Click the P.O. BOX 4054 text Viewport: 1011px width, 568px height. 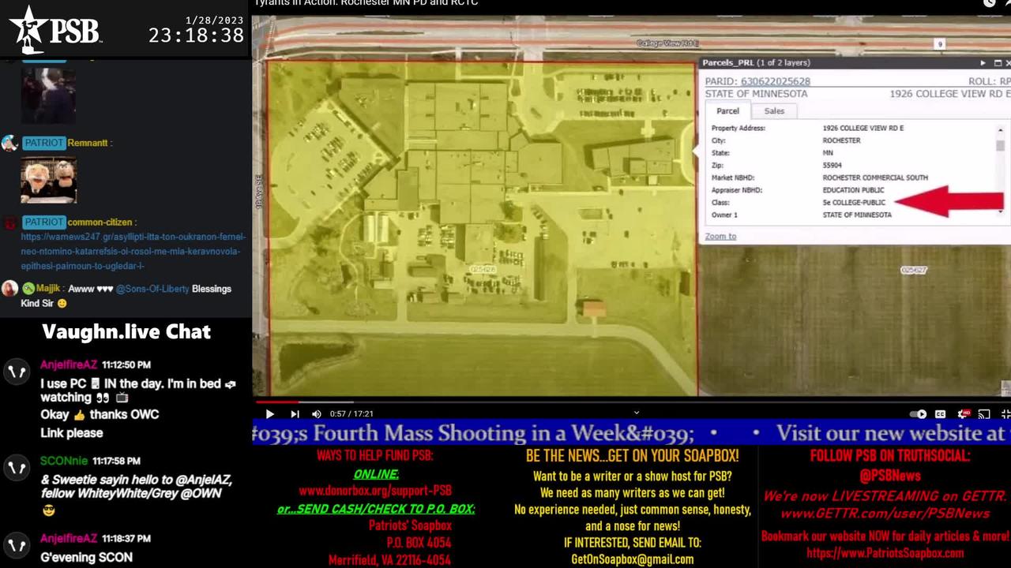(419, 543)
